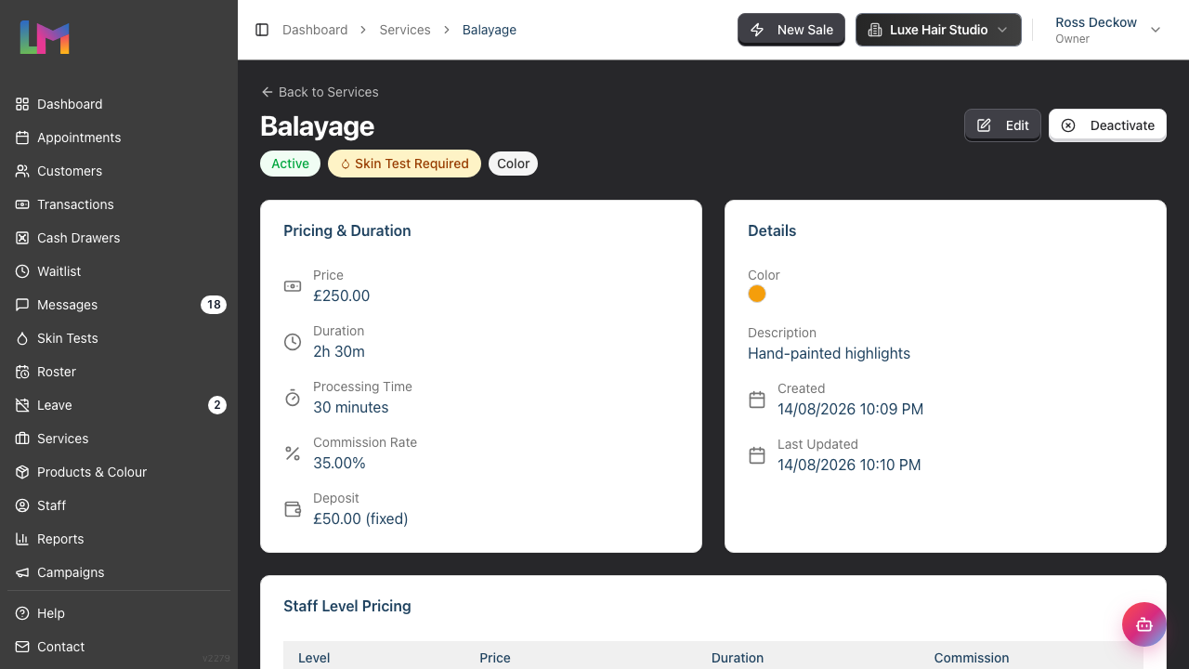Screen dimensions: 1189x669
Task: Open the Luxe Hair Studio location dropdown
Action: tap(938, 30)
